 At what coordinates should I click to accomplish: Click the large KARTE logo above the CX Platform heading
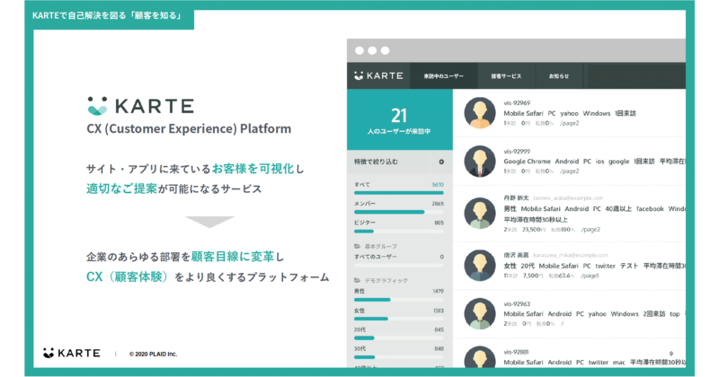[x=140, y=106]
